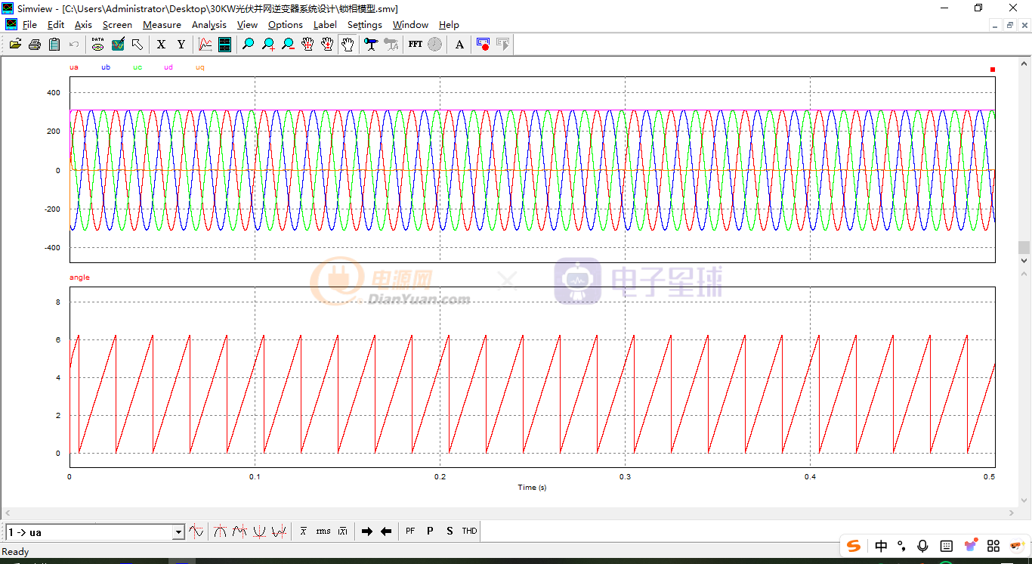Click the PF power factor button
Image resolution: width=1032 pixels, height=564 pixels.
tap(410, 531)
